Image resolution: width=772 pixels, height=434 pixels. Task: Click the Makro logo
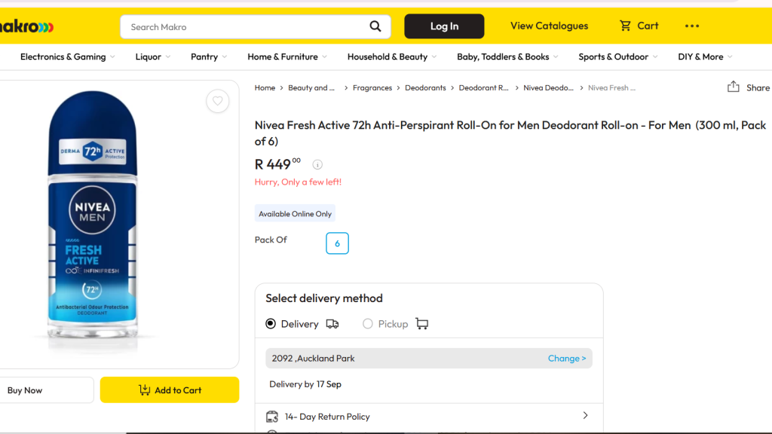[x=26, y=26]
